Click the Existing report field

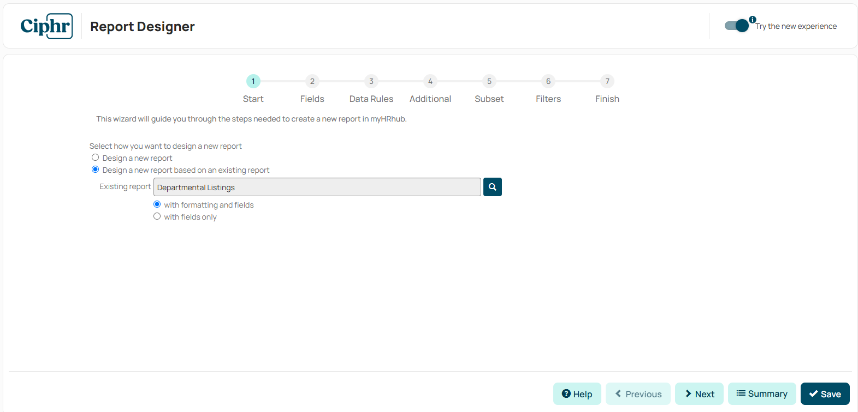coord(317,187)
